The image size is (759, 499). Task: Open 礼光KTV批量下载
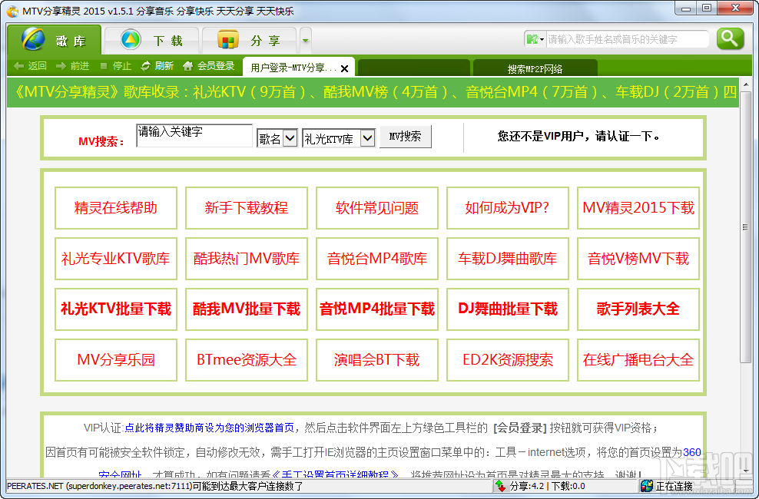[x=116, y=309]
